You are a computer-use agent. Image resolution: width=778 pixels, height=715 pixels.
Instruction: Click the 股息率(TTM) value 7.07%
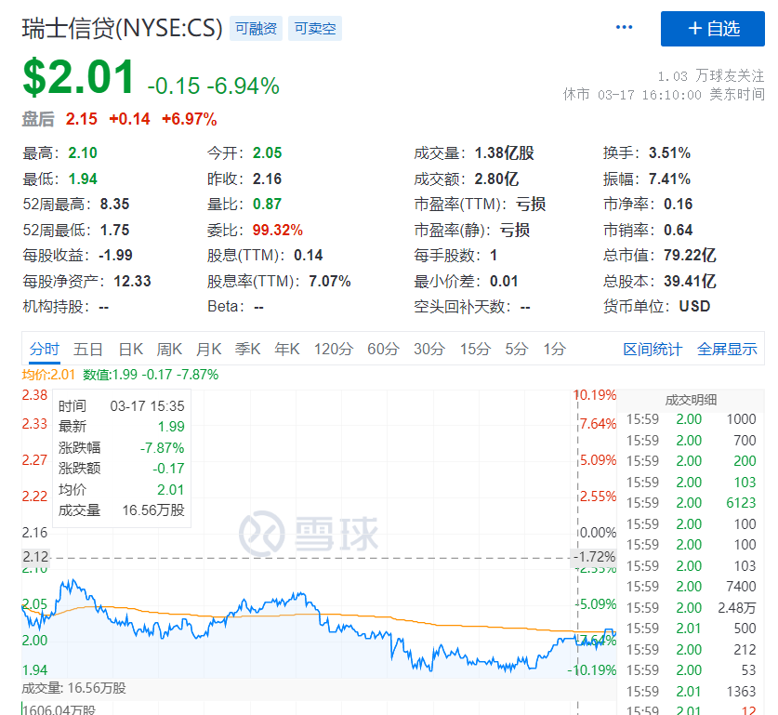click(x=330, y=282)
